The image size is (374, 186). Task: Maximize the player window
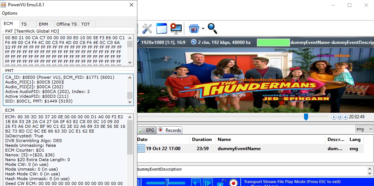coord(349,5)
